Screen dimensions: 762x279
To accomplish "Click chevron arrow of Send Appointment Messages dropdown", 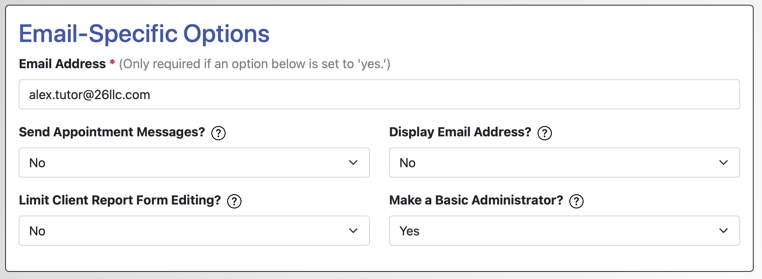I will click(x=353, y=162).
